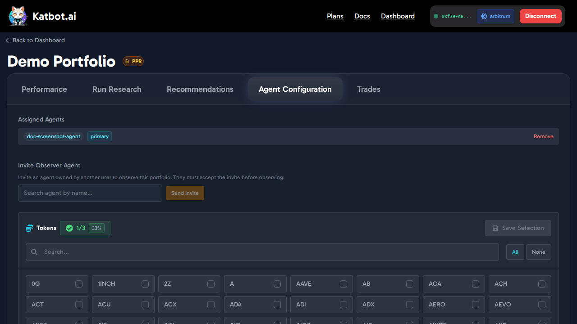Open the Plans page link

point(335,16)
